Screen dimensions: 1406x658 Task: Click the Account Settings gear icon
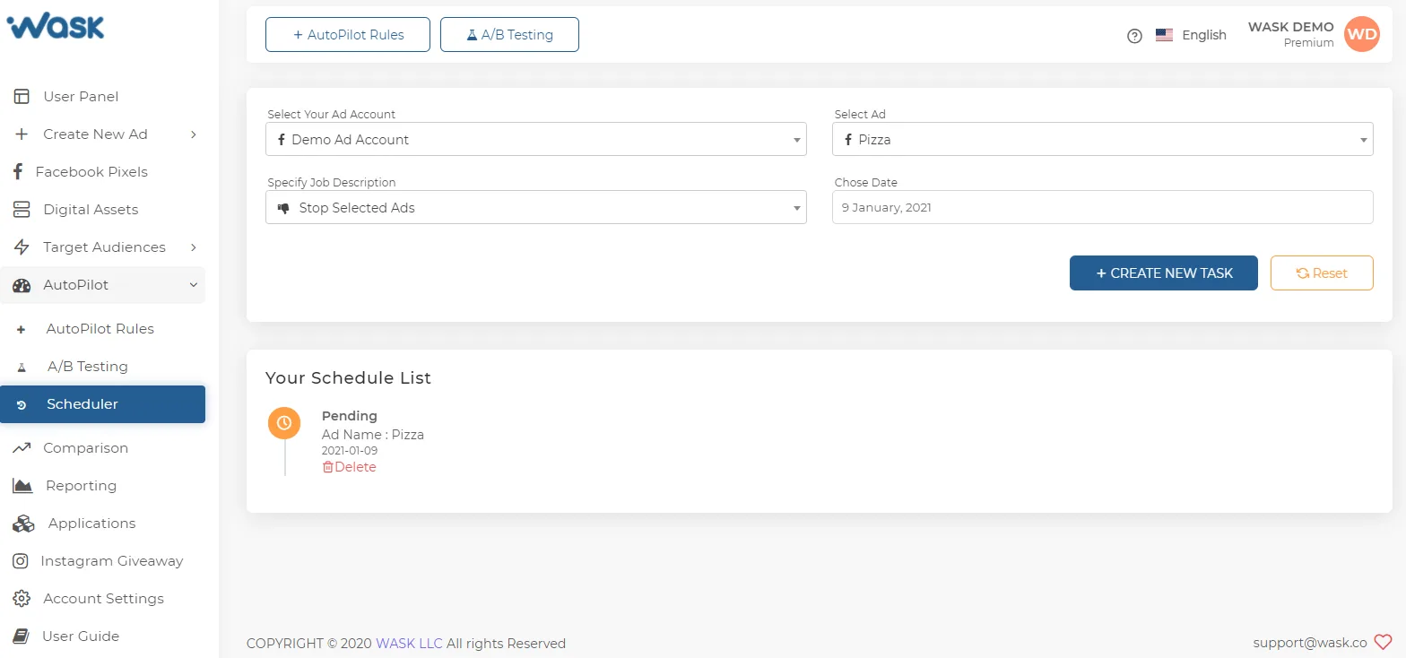[x=22, y=599]
